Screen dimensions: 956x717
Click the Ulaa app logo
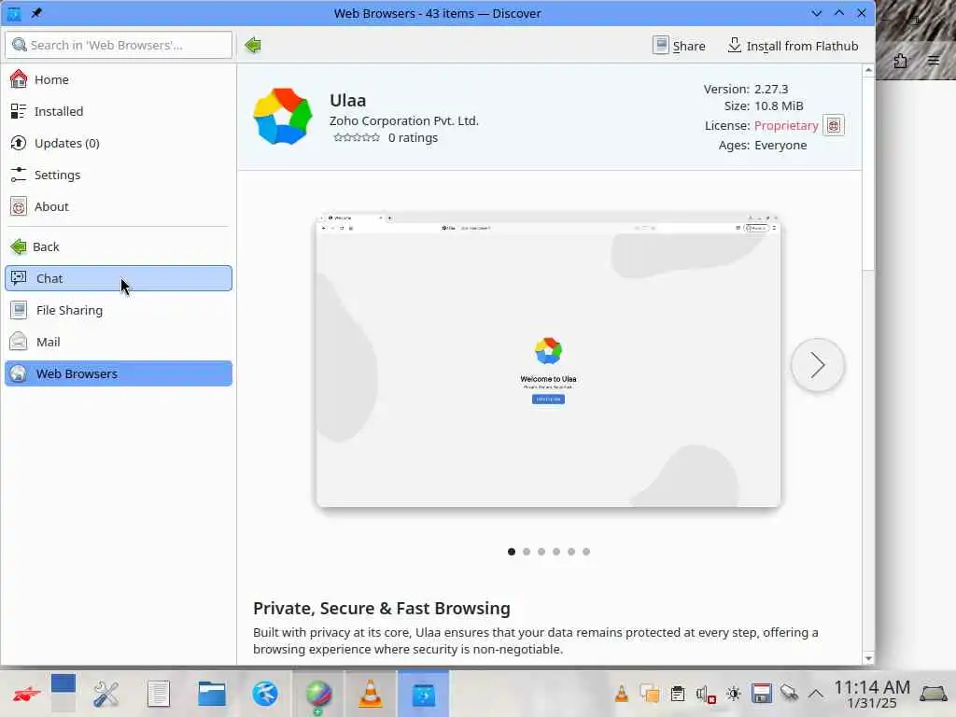pos(282,116)
